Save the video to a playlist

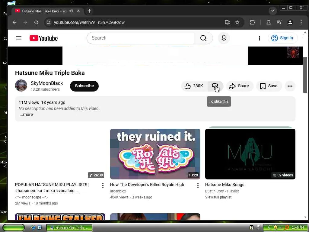click(x=269, y=86)
